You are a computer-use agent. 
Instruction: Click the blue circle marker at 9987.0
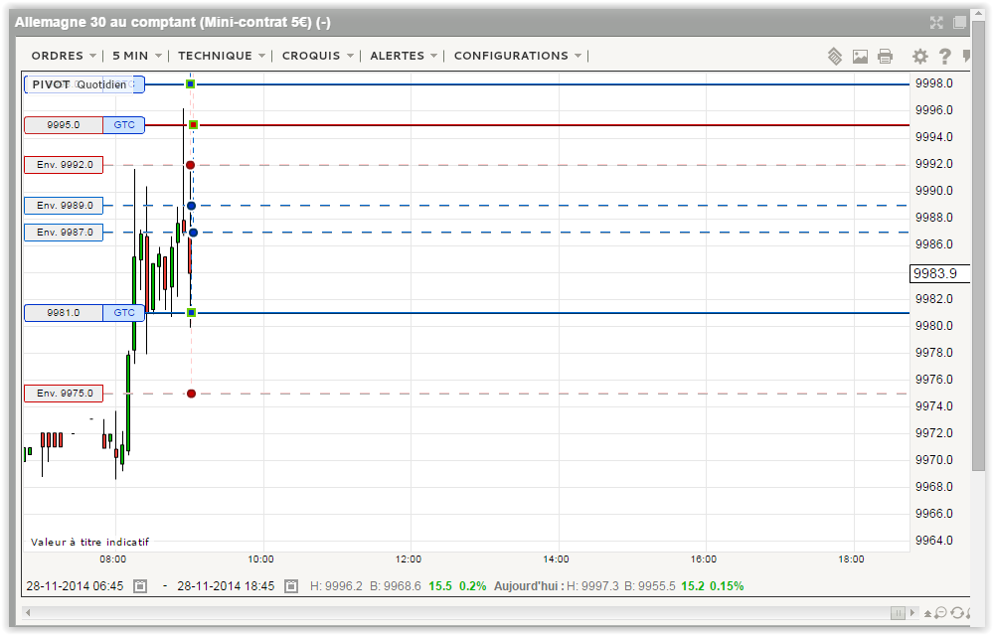(193, 233)
